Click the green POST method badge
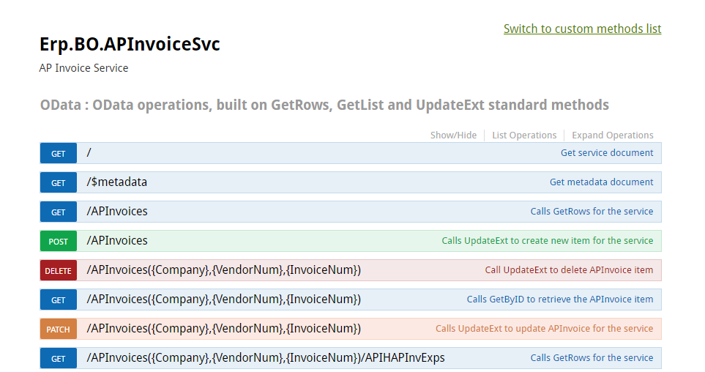The width and height of the screenshot is (705, 372). pyautogui.click(x=59, y=241)
